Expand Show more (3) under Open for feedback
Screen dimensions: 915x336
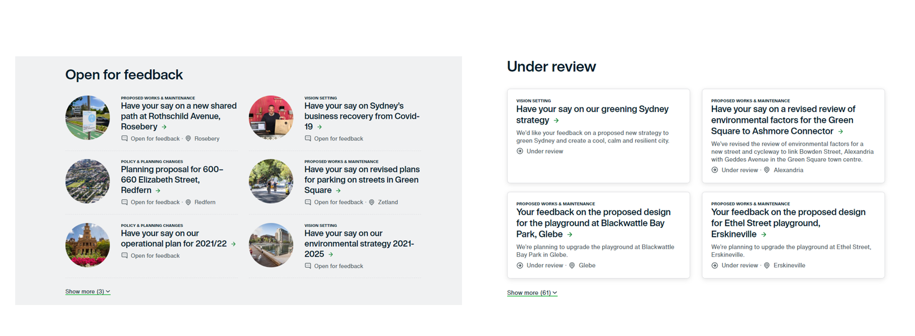[87, 292]
